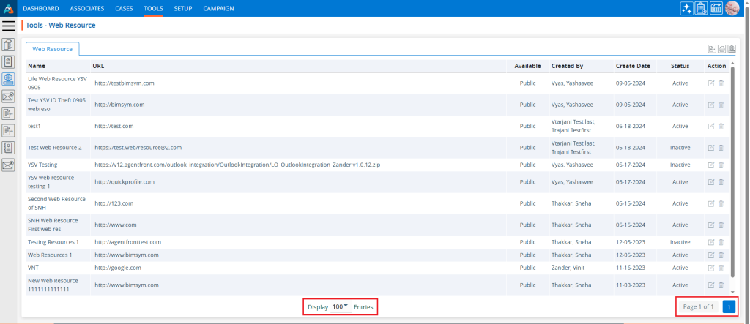Expand the Display 100 entries dropdown

point(341,306)
